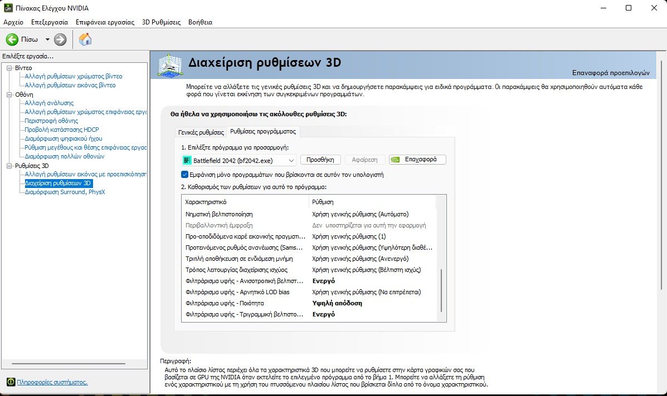Click the NVIDIA Control Panel title bar icon

8,8
